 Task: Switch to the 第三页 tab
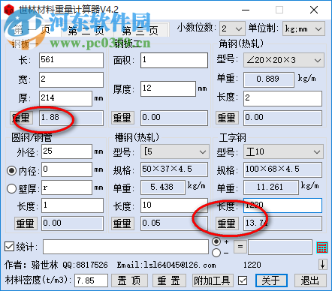coord(140,31)
